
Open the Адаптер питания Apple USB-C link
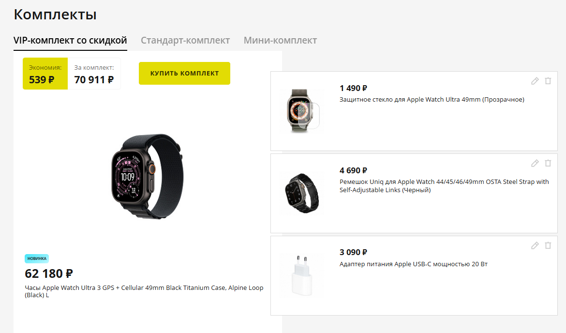(x=413, y=264)
